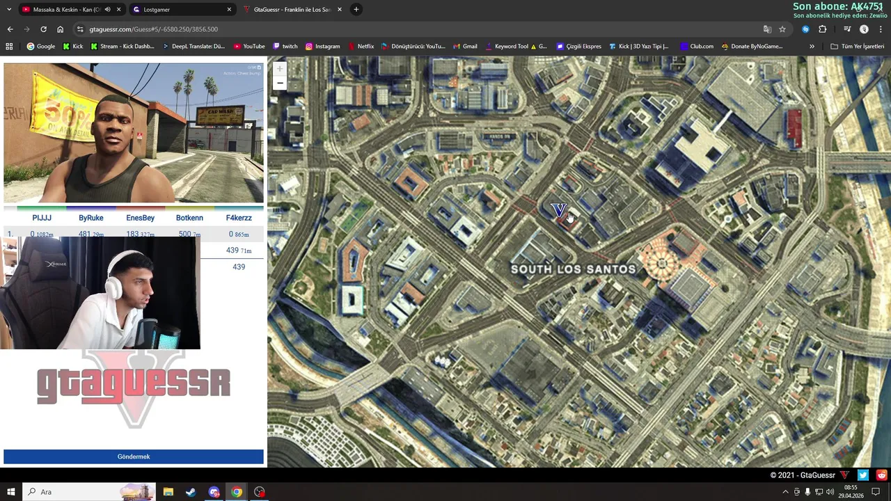This screenshot has width=891, height=501.
Task: Show hidden system tray icons
Action: pyautogui.click(x=785, y=492)
